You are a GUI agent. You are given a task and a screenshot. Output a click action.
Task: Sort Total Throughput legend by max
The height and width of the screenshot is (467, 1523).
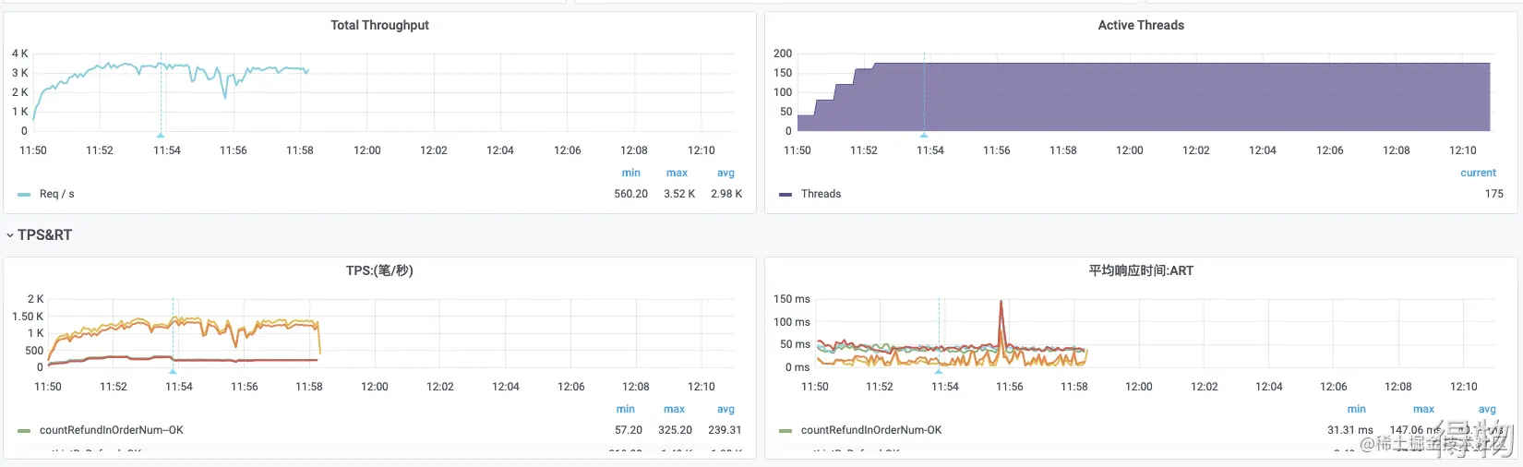point(677,173)
